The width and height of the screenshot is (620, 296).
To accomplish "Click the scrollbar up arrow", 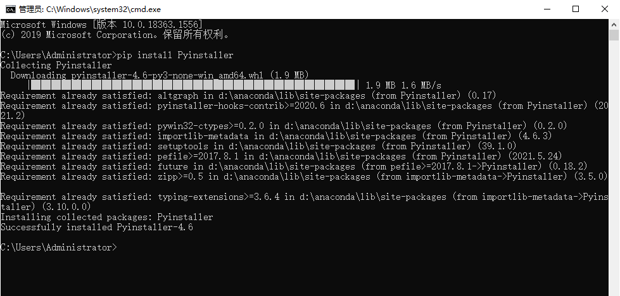I will [614, 23].
